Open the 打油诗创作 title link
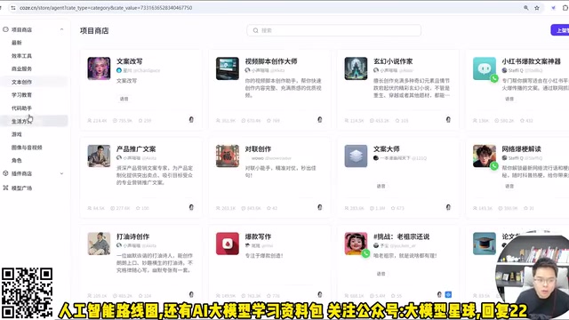 [x=132, y=236]
